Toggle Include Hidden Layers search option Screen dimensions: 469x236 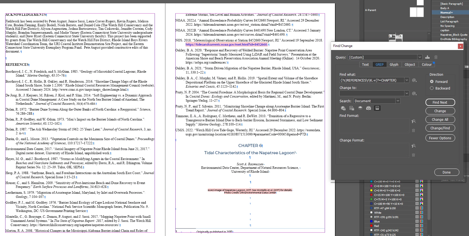click(360, 108)
